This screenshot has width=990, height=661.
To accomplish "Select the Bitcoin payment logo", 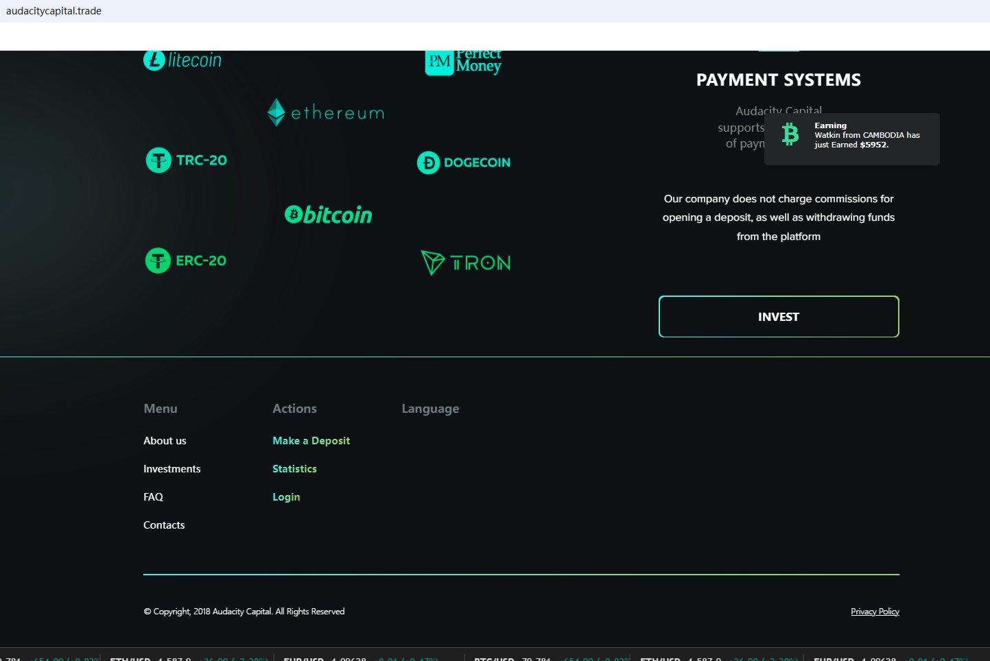I will point(329,215).
